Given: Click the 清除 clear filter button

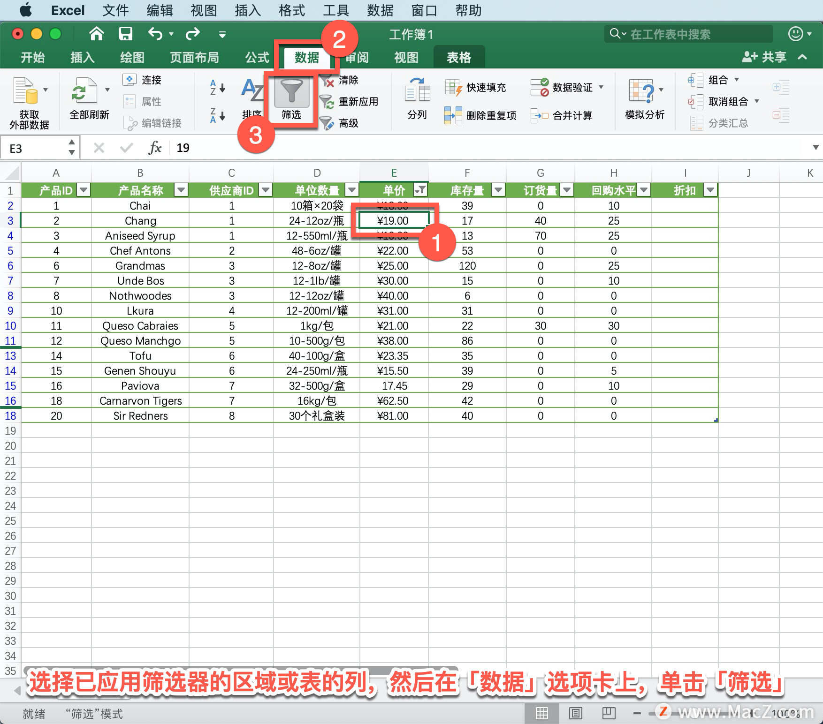Looking at the screenshot, I should tap(349, 80).
